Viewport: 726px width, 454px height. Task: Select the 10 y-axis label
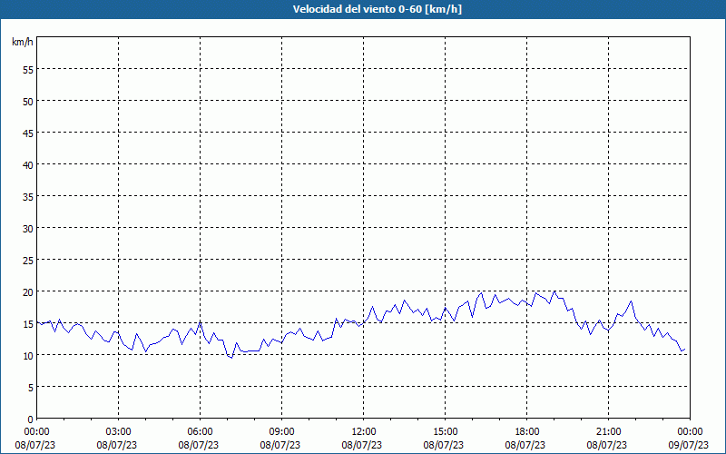(28, 356)
